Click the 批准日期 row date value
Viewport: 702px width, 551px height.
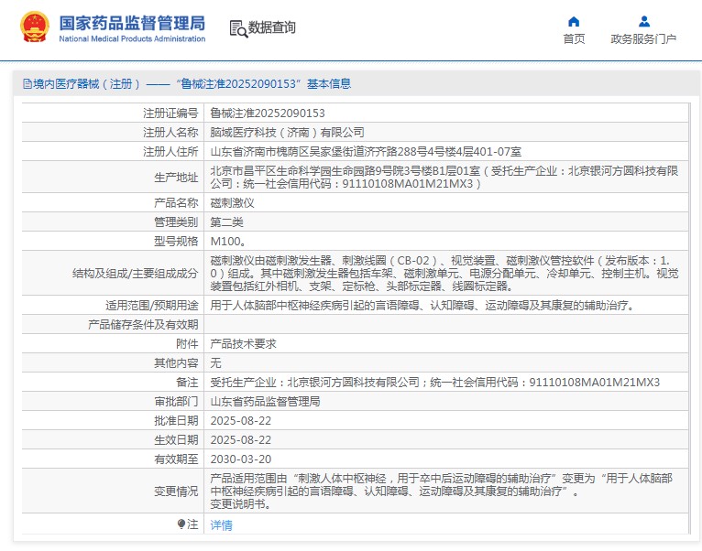pos(242,420)
